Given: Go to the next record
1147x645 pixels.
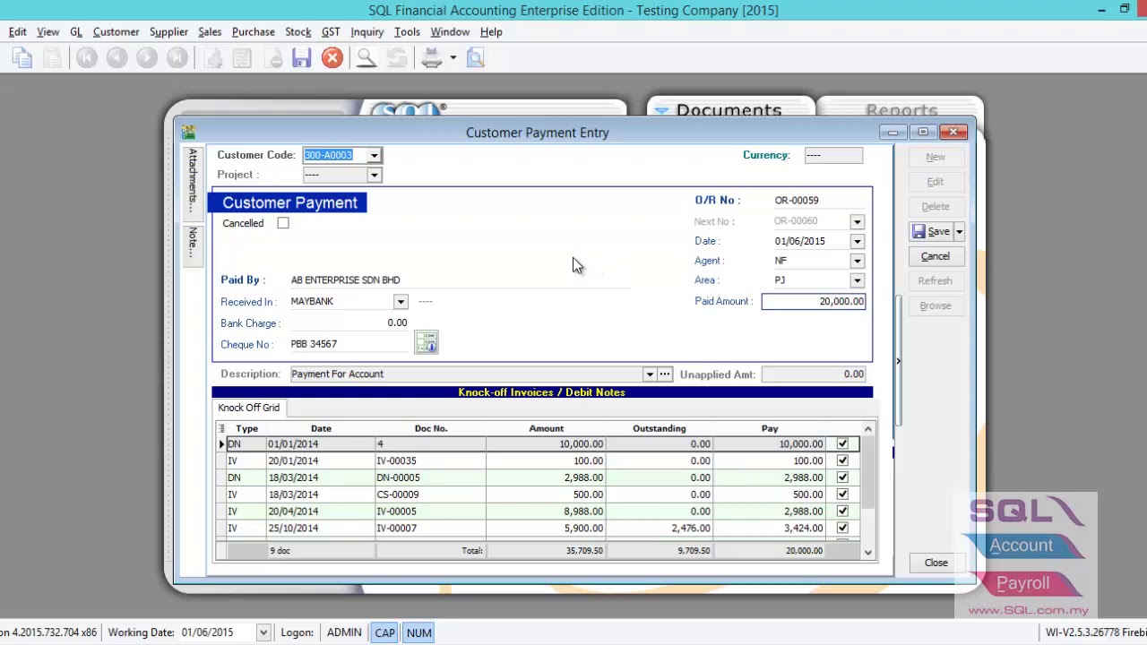Looking at the screenshot, I should (147, 58).
